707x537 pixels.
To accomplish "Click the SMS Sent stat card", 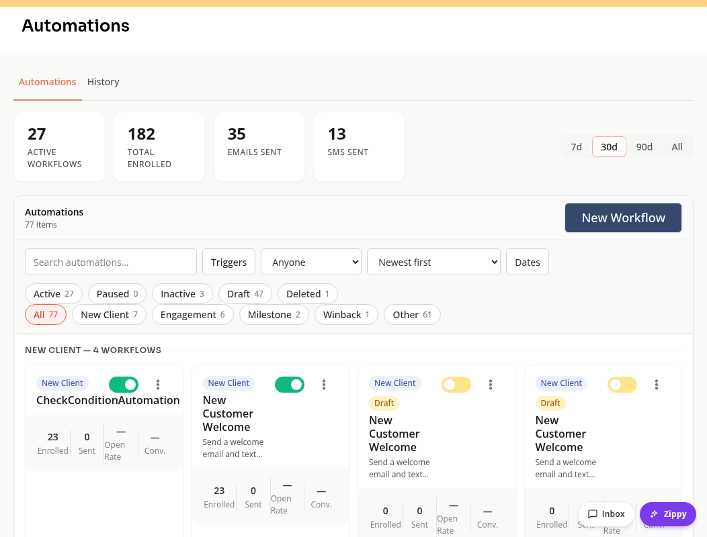I will 360,147.
